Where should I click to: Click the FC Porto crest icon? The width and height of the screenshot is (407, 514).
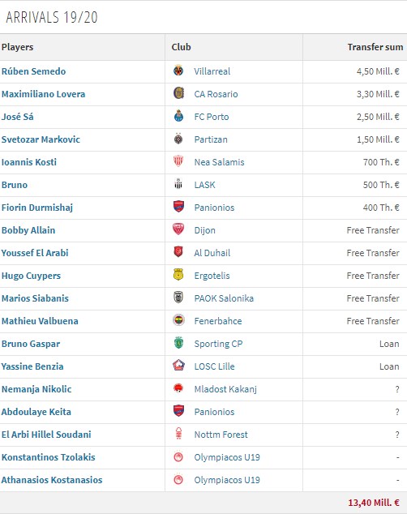click(178, 116)
